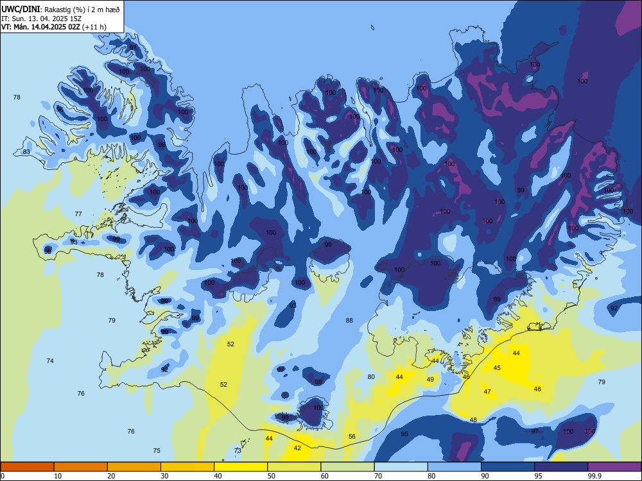Viewport: 642px width, 481px height.
Task: Click the yellow-green 50–60 legend swatch
Action: (294, 467)
